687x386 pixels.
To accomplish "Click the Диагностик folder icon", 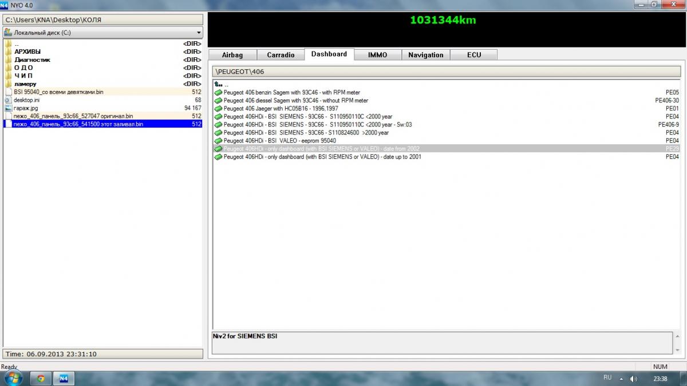I will tap(8, 59).
